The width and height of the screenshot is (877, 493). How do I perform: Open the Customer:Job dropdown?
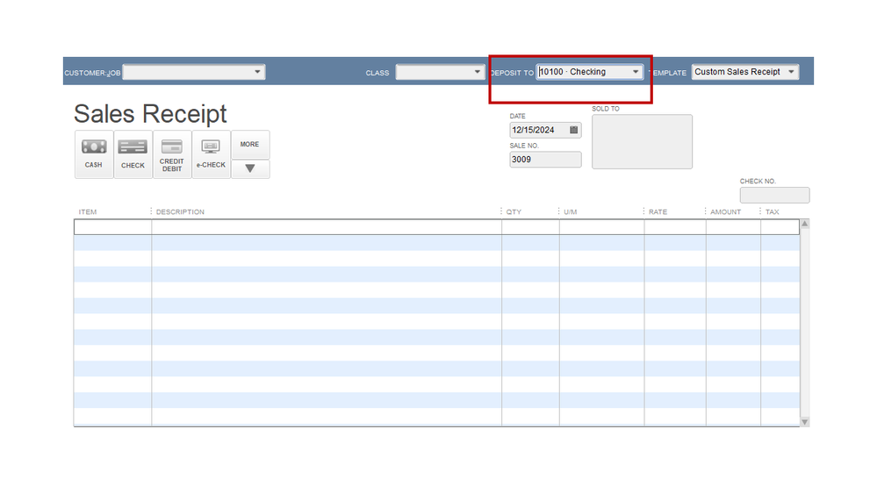pyautogui.click(x=257, y=72)
